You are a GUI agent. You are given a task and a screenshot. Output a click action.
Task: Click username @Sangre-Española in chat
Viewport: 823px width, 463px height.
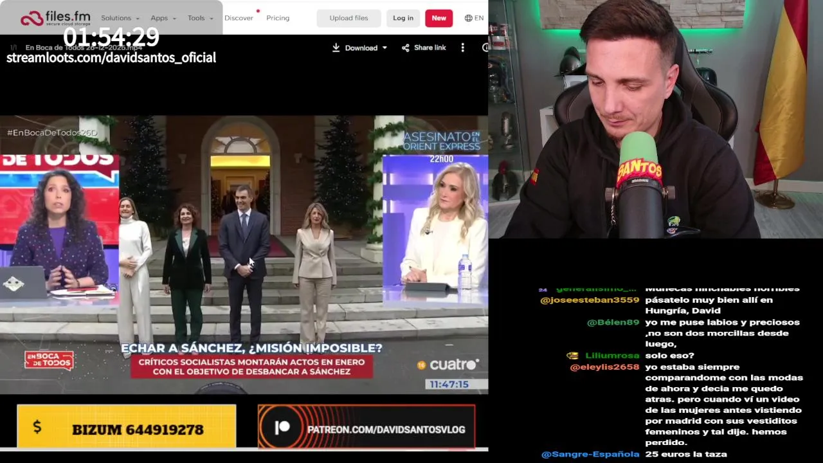pos(590,454)
